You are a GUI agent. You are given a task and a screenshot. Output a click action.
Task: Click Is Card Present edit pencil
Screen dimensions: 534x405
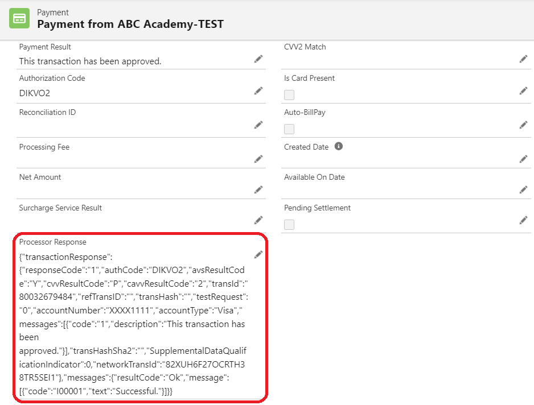[523, 90]
